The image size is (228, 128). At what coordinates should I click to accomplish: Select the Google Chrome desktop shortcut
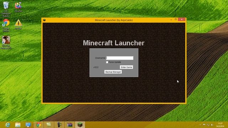tap(6, 25)
